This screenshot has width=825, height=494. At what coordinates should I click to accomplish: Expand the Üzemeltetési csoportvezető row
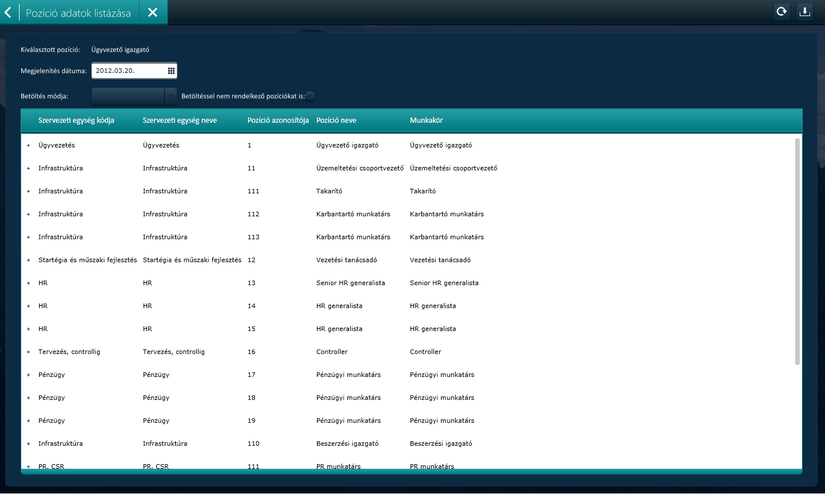[28, 169]
